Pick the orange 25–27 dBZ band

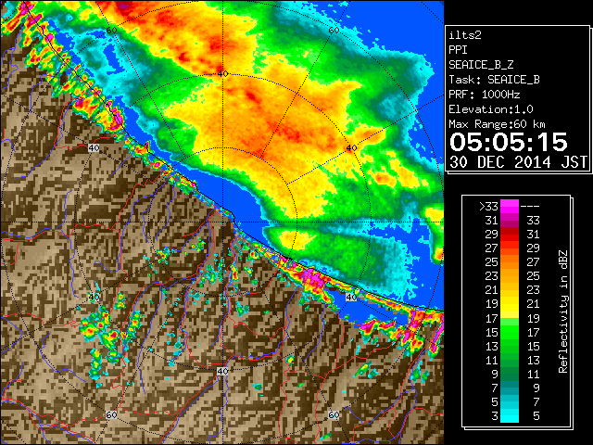click(510, 261)
